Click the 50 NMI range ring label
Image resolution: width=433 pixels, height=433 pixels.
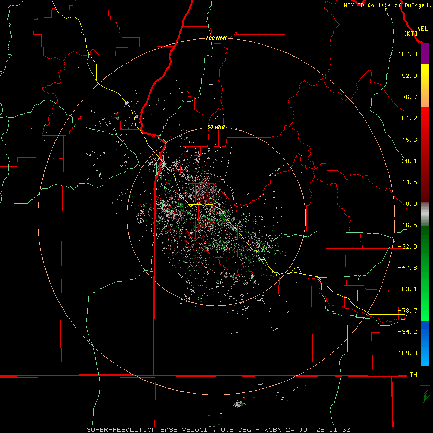pos(216,127)
